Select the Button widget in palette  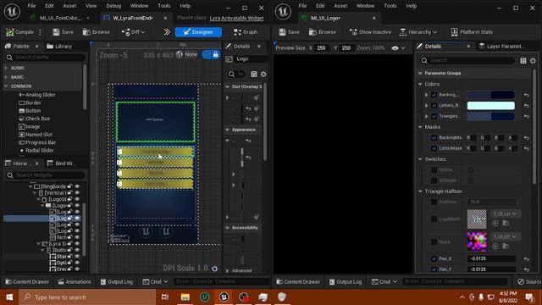tap(30, 111)
